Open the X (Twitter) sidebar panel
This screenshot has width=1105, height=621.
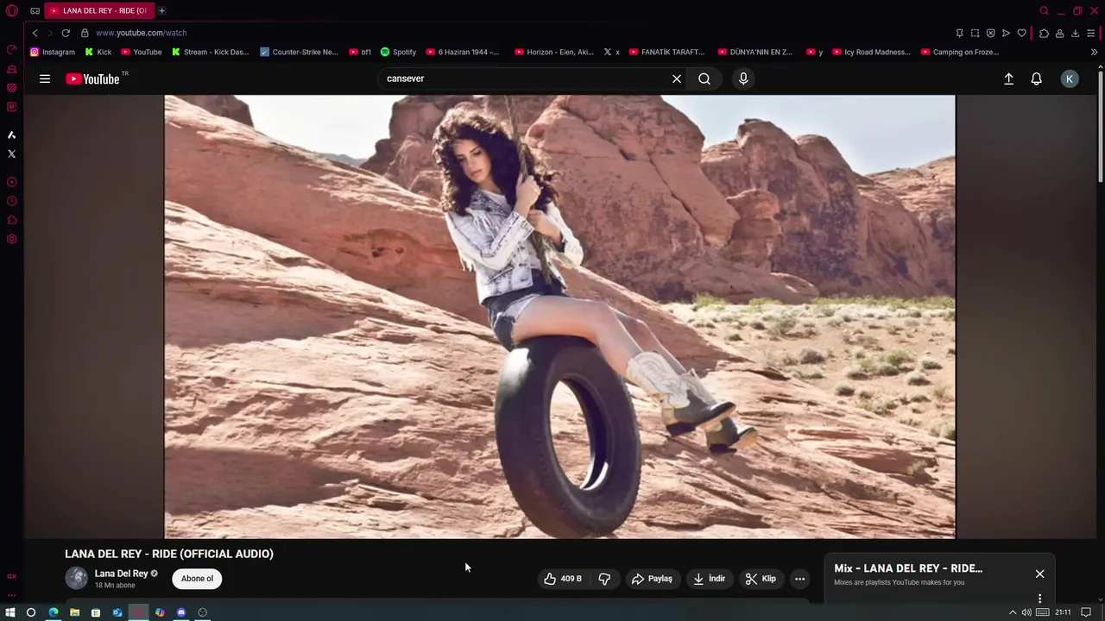12,154
